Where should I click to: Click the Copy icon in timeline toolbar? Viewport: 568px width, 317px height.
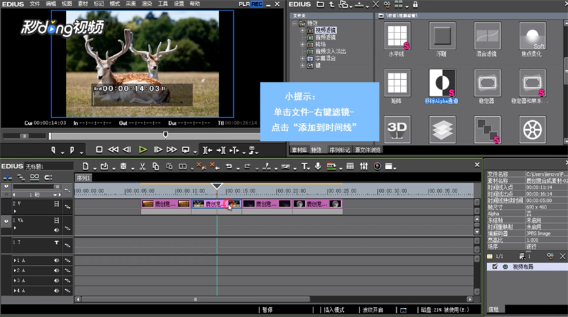(x=156, y=166)
